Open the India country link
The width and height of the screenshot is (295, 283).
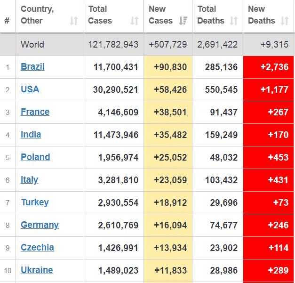(x=31, y=135)
